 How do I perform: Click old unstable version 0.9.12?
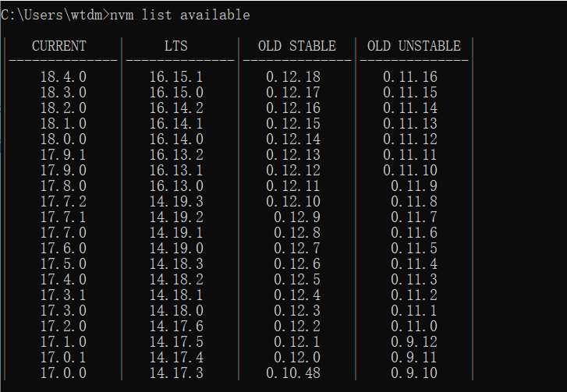click(x=414, y=341)
